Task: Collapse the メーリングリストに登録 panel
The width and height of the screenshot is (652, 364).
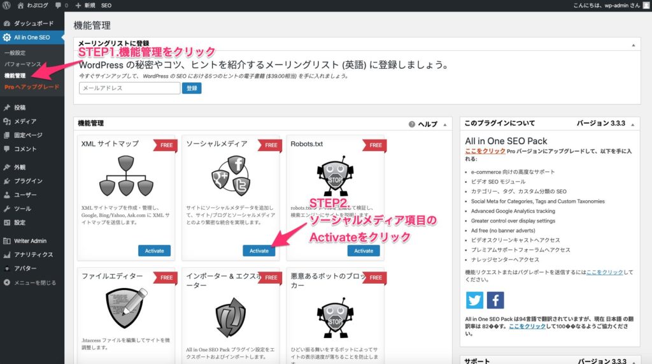Action: tap(634, 45)
